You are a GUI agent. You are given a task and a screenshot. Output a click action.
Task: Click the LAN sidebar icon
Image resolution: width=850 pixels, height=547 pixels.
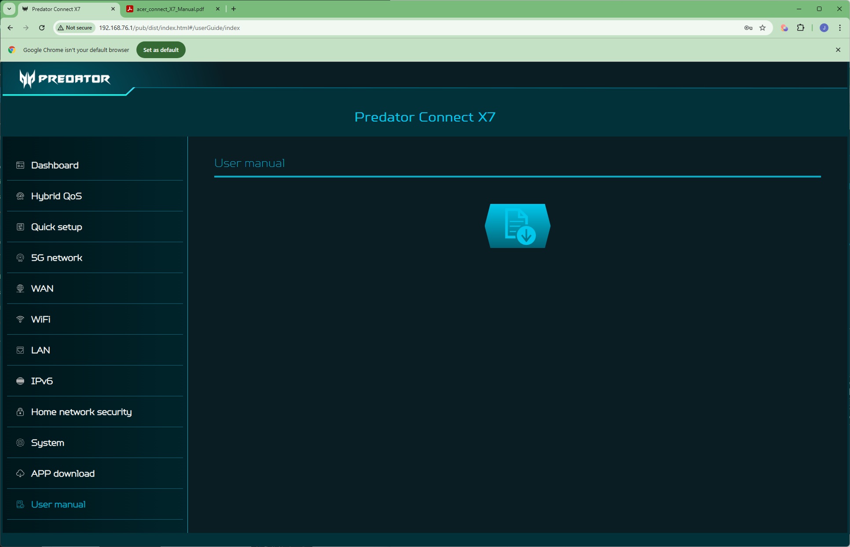pyautogui.click(x=20, y=350)
